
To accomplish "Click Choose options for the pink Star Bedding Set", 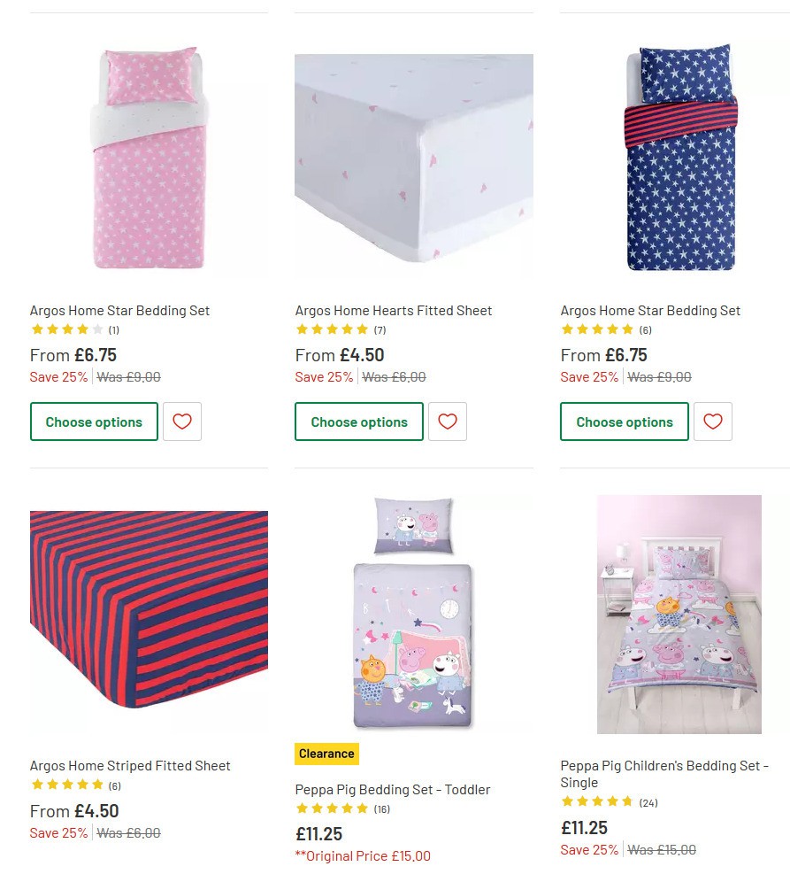I will tap(94, 422).
